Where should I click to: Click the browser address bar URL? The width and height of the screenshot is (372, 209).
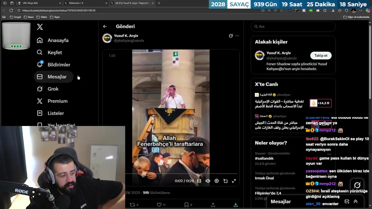(59, 10)
